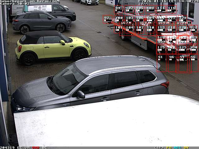Click the date and time overlay
The image size is (199, 149).
point(170,1)
